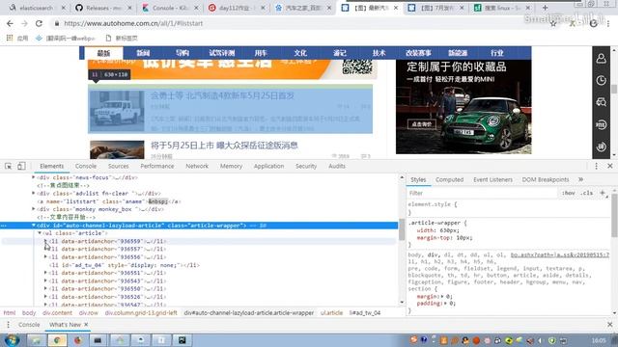The width and height of the screenshot is (618, 347).
Task: Open the Event Listeners tab
Action: tap(492, 179)
